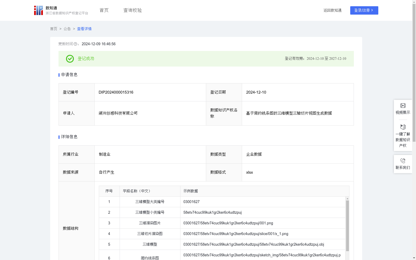Click field name 三维模型小类编号

pyautogui.click(x=150, y=212)
